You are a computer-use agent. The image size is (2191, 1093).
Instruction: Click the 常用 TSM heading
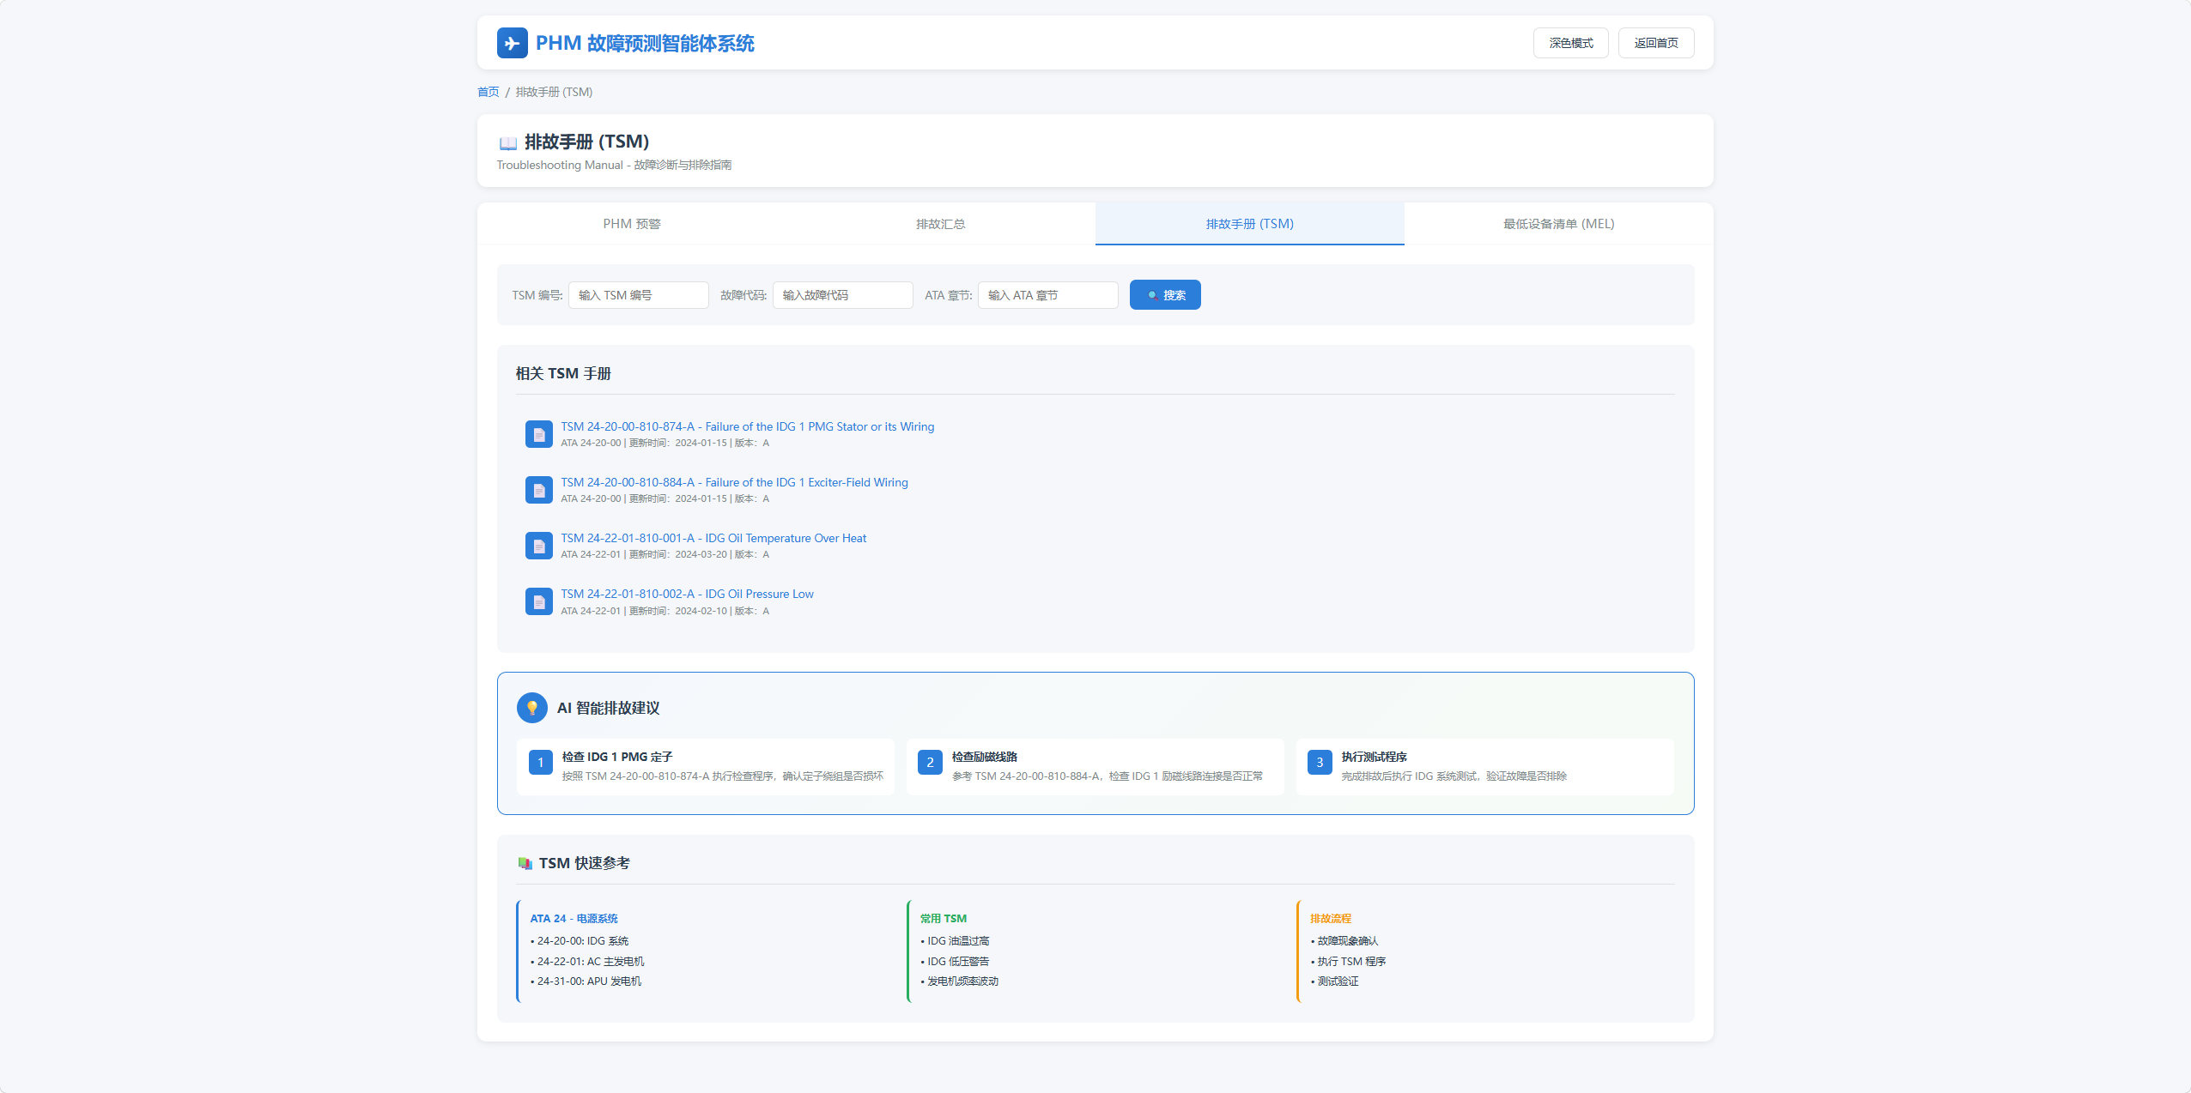(944, 918)
